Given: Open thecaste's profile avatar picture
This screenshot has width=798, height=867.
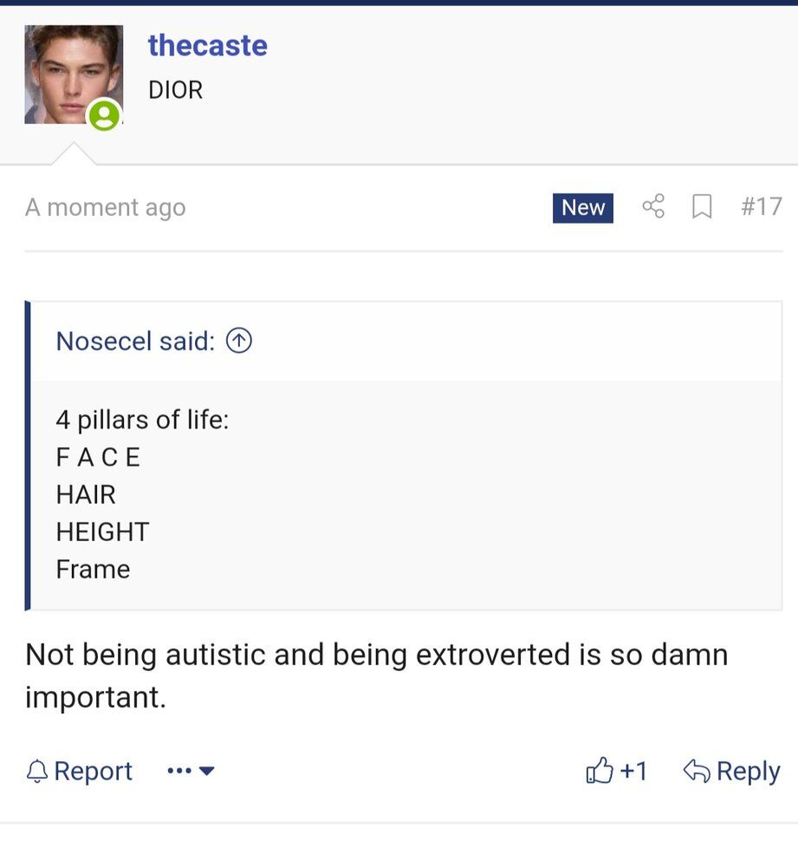Looking at the screenshot, I should tap(73, 74).
